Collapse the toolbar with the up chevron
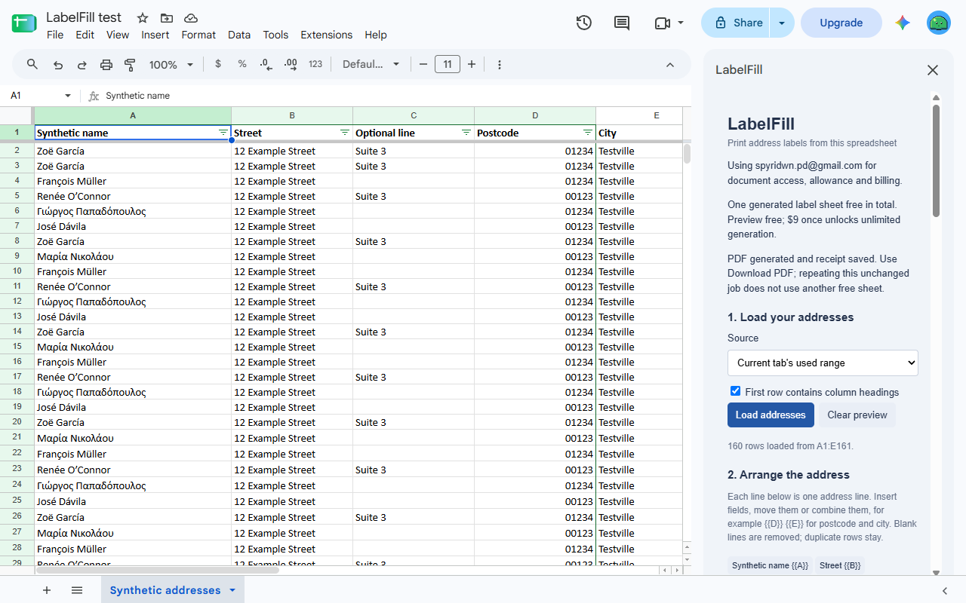The image size is (966, 603). 670,65
